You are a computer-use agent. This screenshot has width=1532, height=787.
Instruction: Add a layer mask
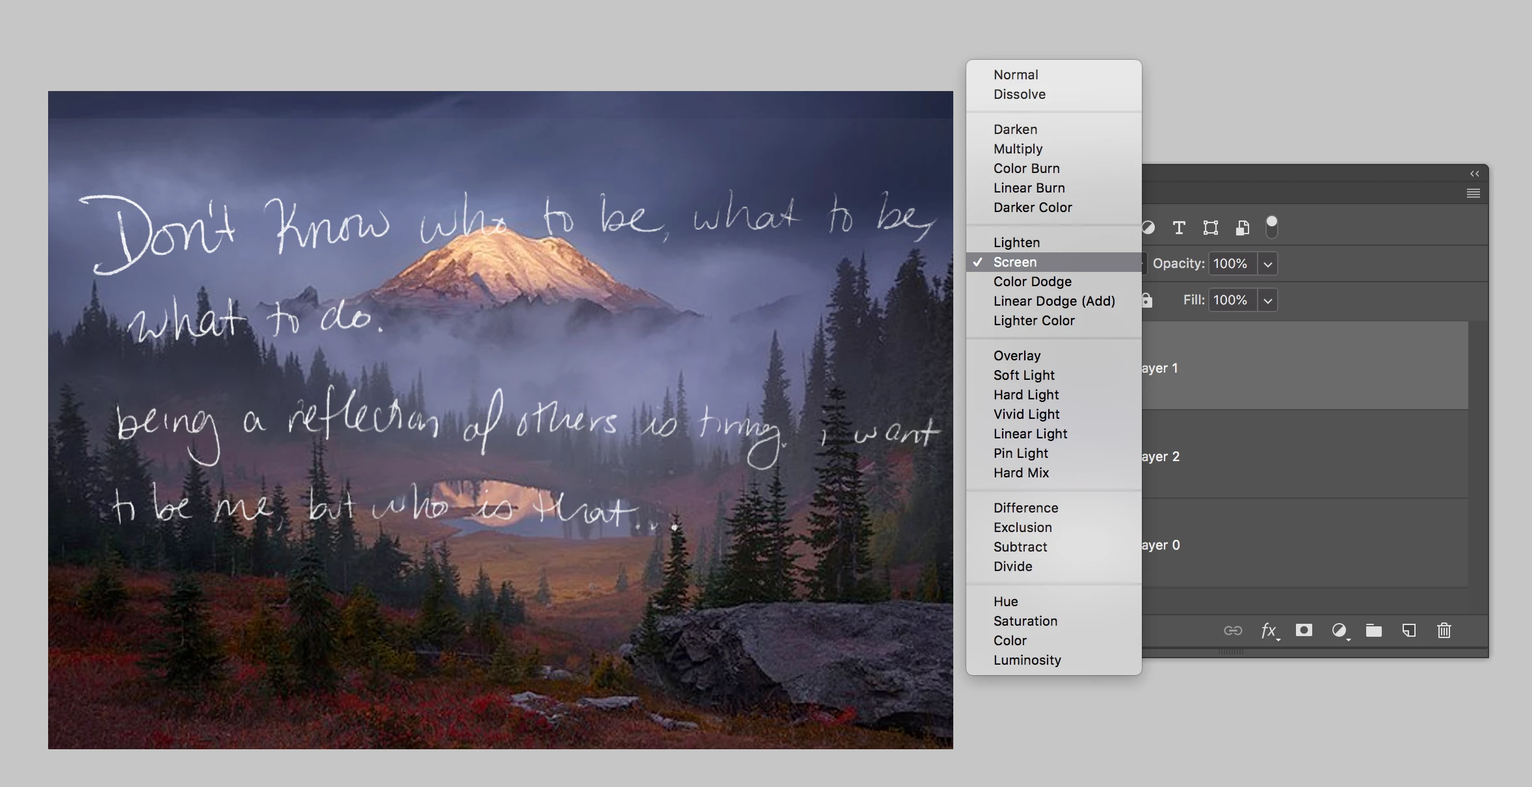click(x=1304, y=630)
